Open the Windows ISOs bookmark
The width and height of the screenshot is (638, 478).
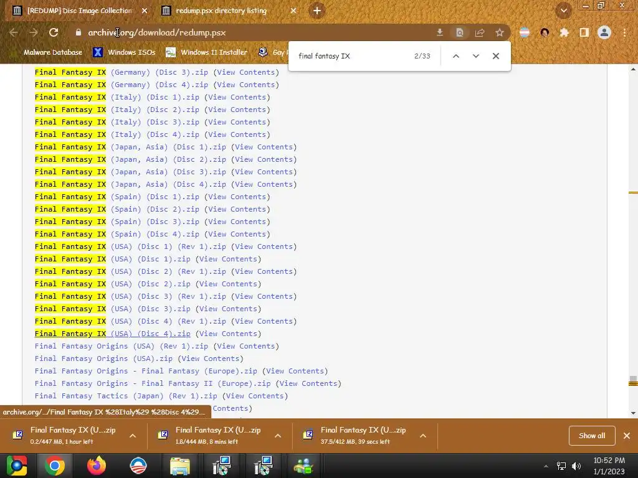pyautogui.click(x=124, y=52)
